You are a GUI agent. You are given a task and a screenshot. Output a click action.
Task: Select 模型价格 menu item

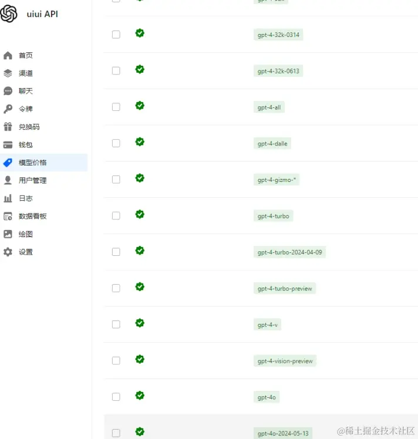tap(43, 163)
